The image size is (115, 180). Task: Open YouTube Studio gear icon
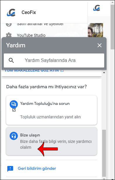click(x=9, y=35)
